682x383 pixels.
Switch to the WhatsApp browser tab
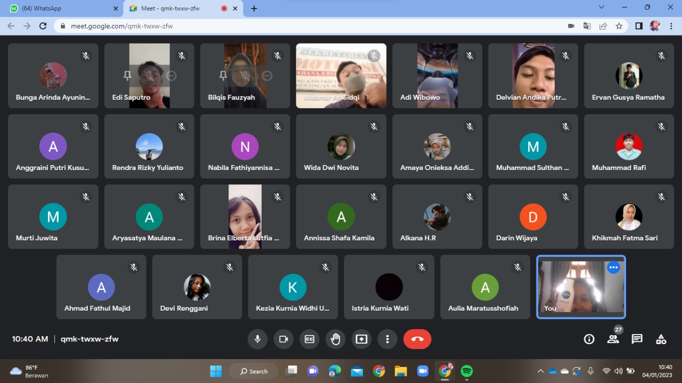coord(63,9)
